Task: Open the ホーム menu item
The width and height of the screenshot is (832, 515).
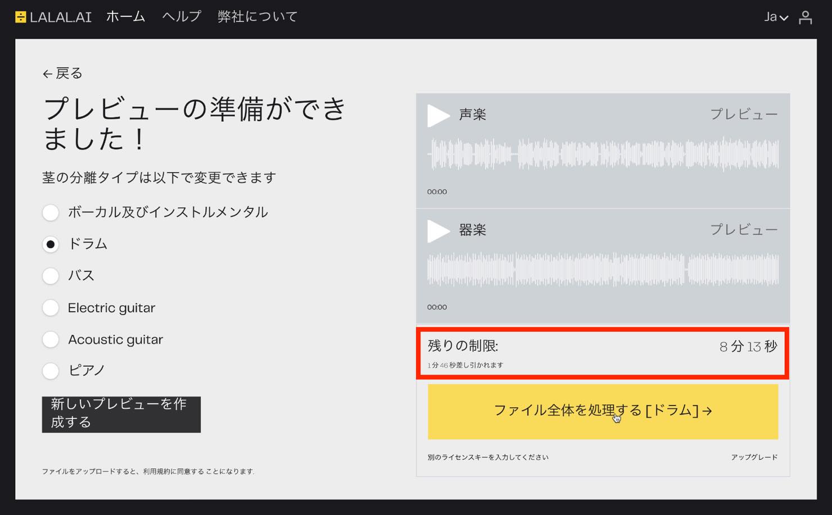Action: 125,17
